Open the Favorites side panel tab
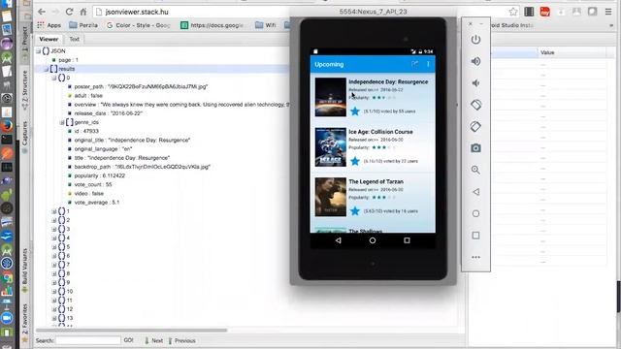 (x=25, y=322)
